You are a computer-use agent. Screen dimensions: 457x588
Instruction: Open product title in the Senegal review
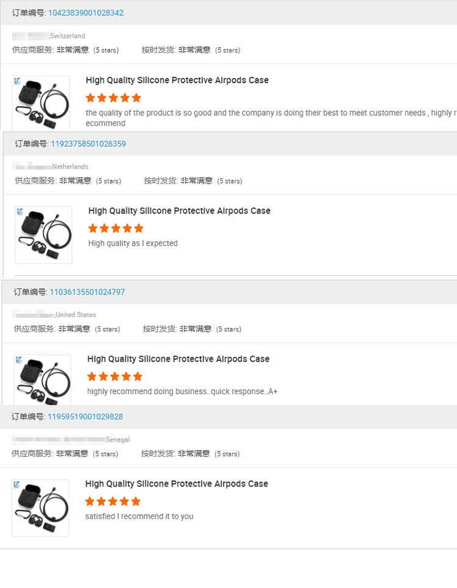[176, 484]
